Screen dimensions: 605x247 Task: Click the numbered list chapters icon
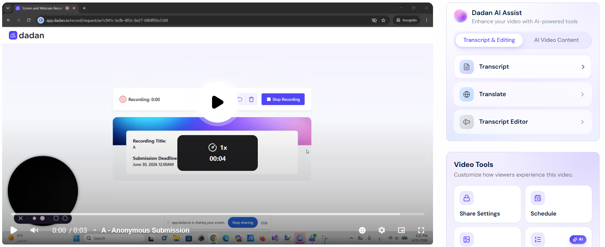click(x=538, y=239)
